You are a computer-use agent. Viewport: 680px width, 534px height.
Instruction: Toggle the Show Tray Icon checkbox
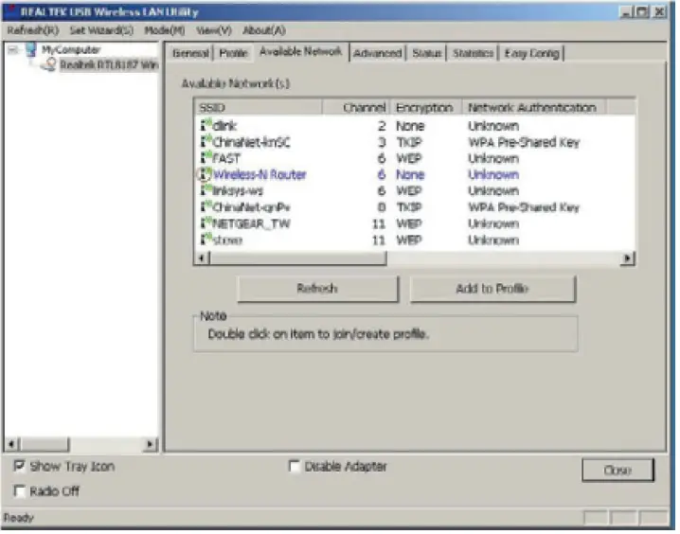[20, 467]
